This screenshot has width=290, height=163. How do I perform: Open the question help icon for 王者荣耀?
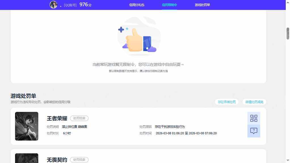point(254,131)
